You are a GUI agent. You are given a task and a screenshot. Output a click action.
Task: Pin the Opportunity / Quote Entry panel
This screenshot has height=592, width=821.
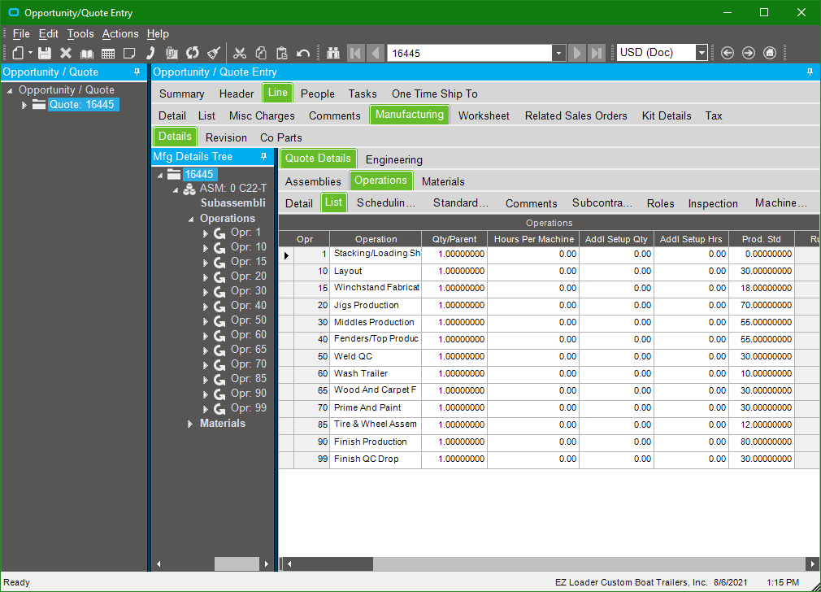tap(810, 72)
